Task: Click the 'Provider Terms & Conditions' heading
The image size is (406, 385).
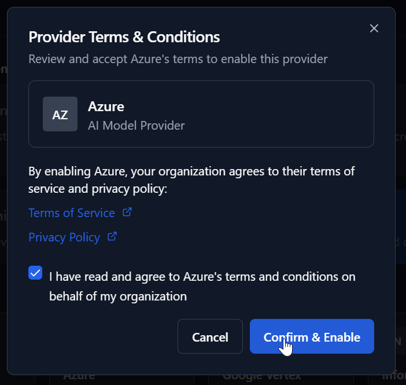Action: [x=124, y=37]
